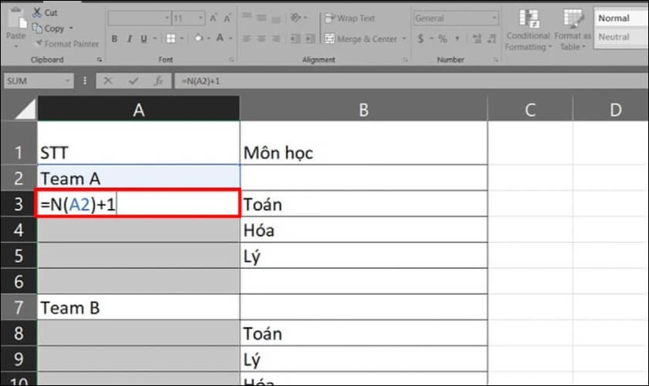Image resolution: width=649 pixels, height=386 pixels.
Task: Toggle Italic formatting
Action: [x=130, y=39]
